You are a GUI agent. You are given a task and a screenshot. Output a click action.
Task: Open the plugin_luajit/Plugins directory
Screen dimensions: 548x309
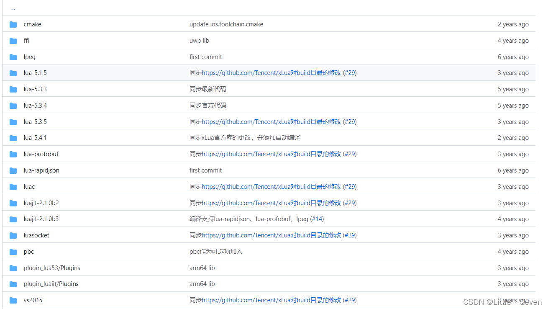click(51, 283)
